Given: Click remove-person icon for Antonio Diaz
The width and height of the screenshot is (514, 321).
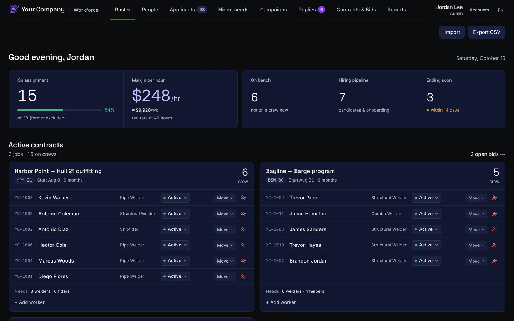Looking at the screenshot, I should [243, 229].
